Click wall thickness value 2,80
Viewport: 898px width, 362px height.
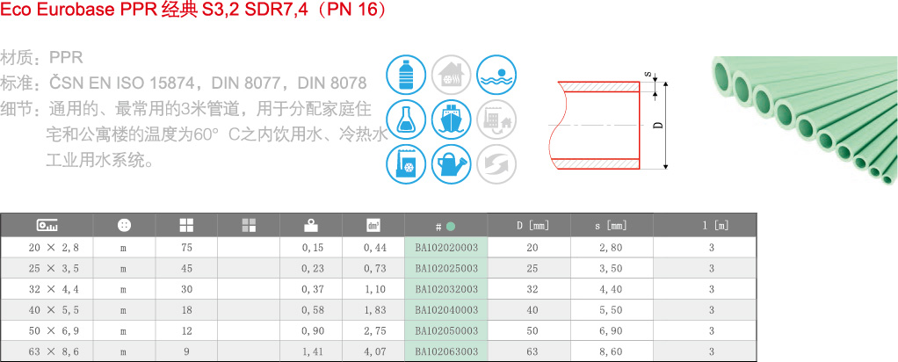(611, 248)
